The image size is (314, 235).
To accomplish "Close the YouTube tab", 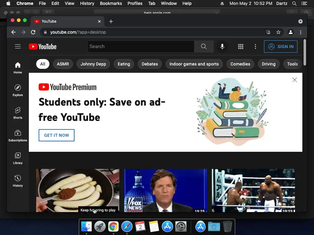I will click(x=99, y=21).
